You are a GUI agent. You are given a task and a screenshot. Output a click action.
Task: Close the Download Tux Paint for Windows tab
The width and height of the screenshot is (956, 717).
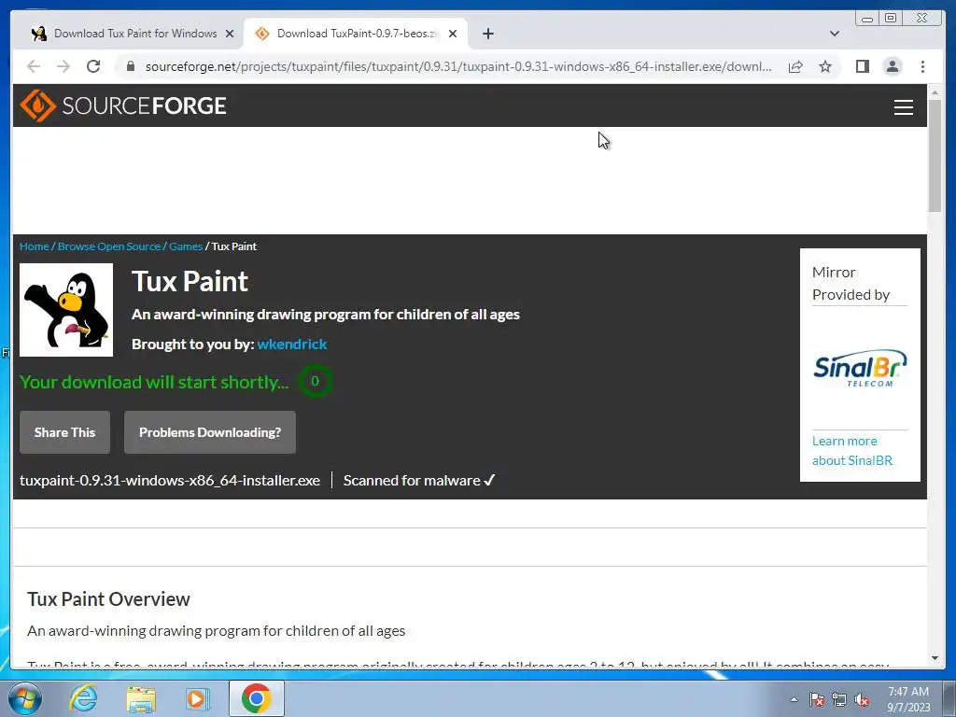pos(230,34)
